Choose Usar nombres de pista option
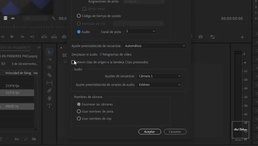This screenshot has height=146, width=258. [79, 111]
